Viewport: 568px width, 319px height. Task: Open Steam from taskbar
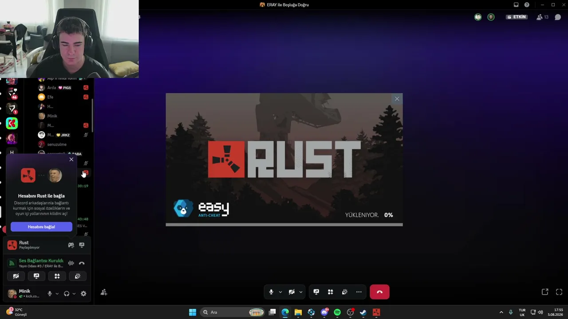coord(363,312)
